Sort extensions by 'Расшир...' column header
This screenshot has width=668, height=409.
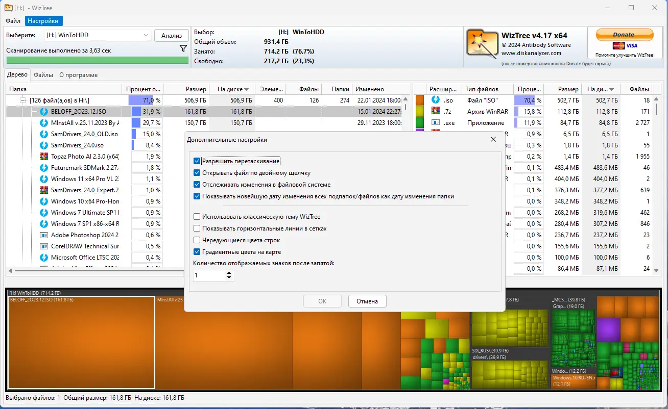[x=444, y=89]
